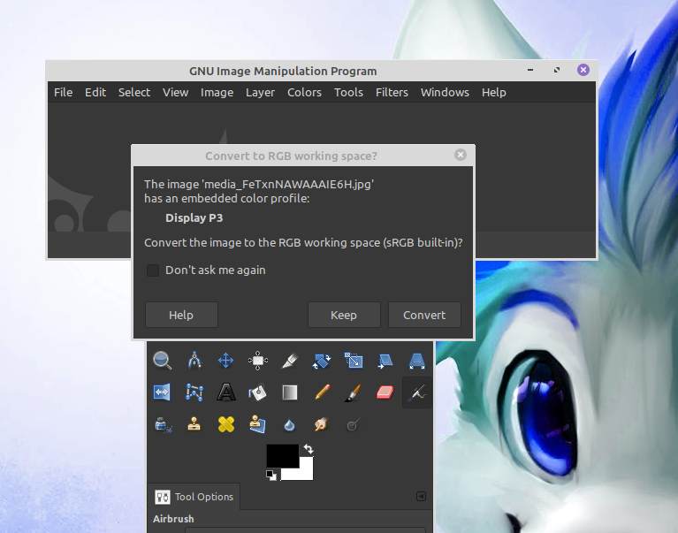This screenshot has width=678, height=533.
Task: Close the Convert to RGB dialog
Action: pos(461,155)
